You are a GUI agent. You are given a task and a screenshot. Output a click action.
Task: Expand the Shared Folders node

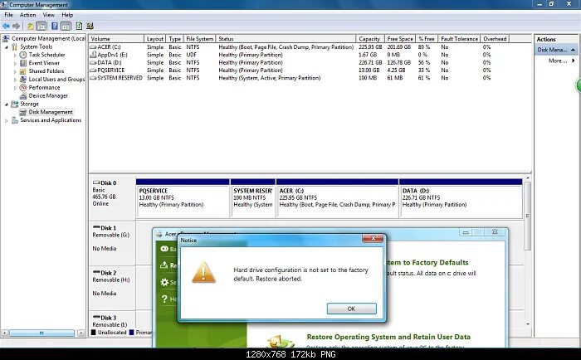pos(15,71)
